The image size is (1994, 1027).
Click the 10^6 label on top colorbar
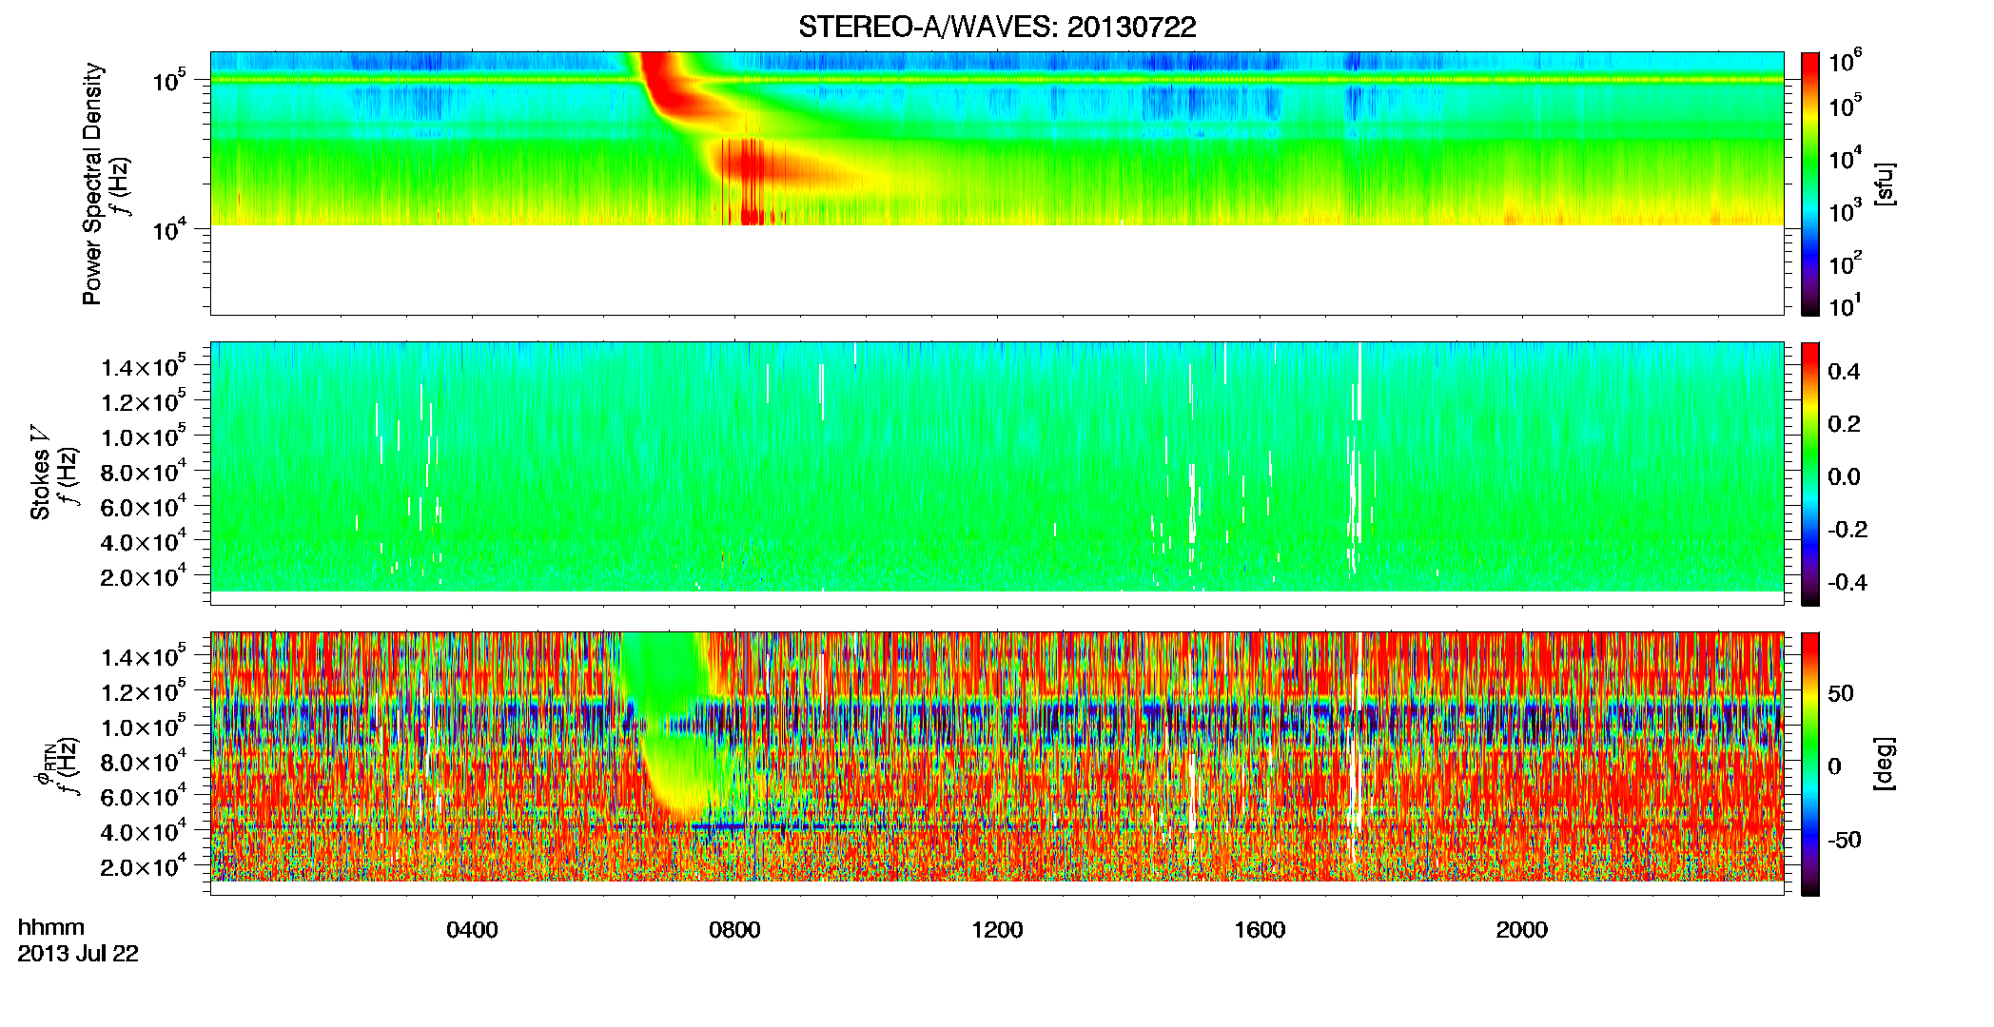click(x=1846, y=62)
